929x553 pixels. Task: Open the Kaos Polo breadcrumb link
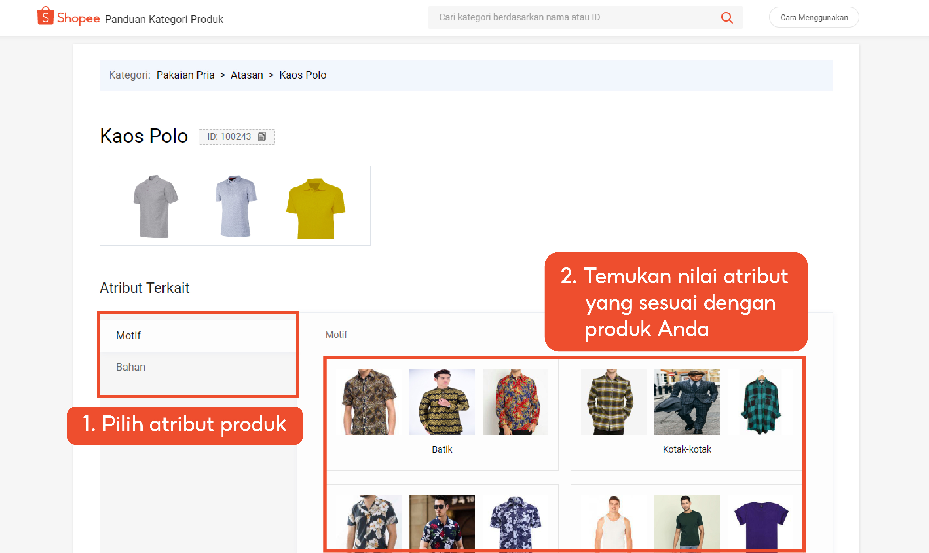303,75
